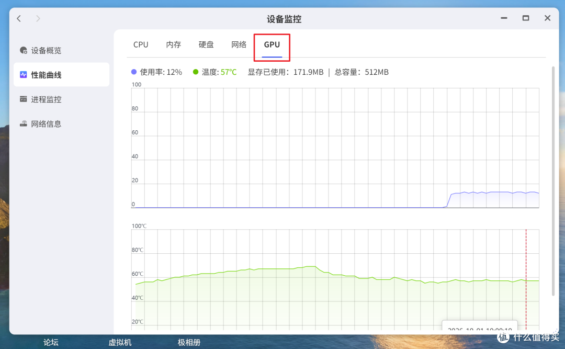Click the vertical scrollbar of the GPU panel
The height and width of the screenshot is (349, 565).
553,181
